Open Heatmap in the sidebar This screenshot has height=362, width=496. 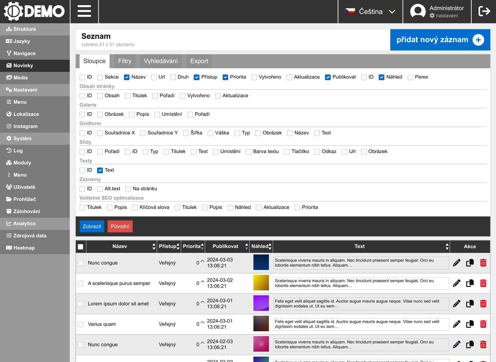[24, 248]
